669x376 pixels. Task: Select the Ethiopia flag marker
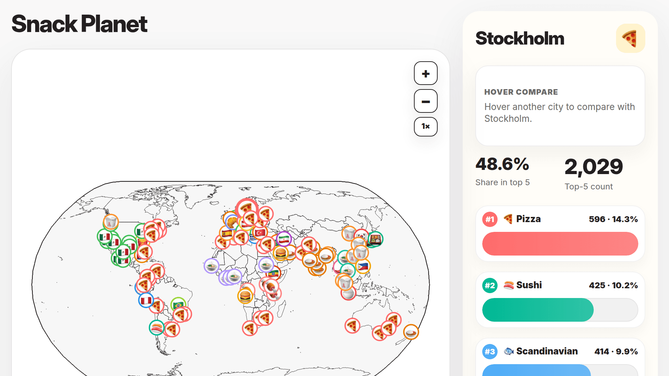pyautogui.click(x=273, y=274)
